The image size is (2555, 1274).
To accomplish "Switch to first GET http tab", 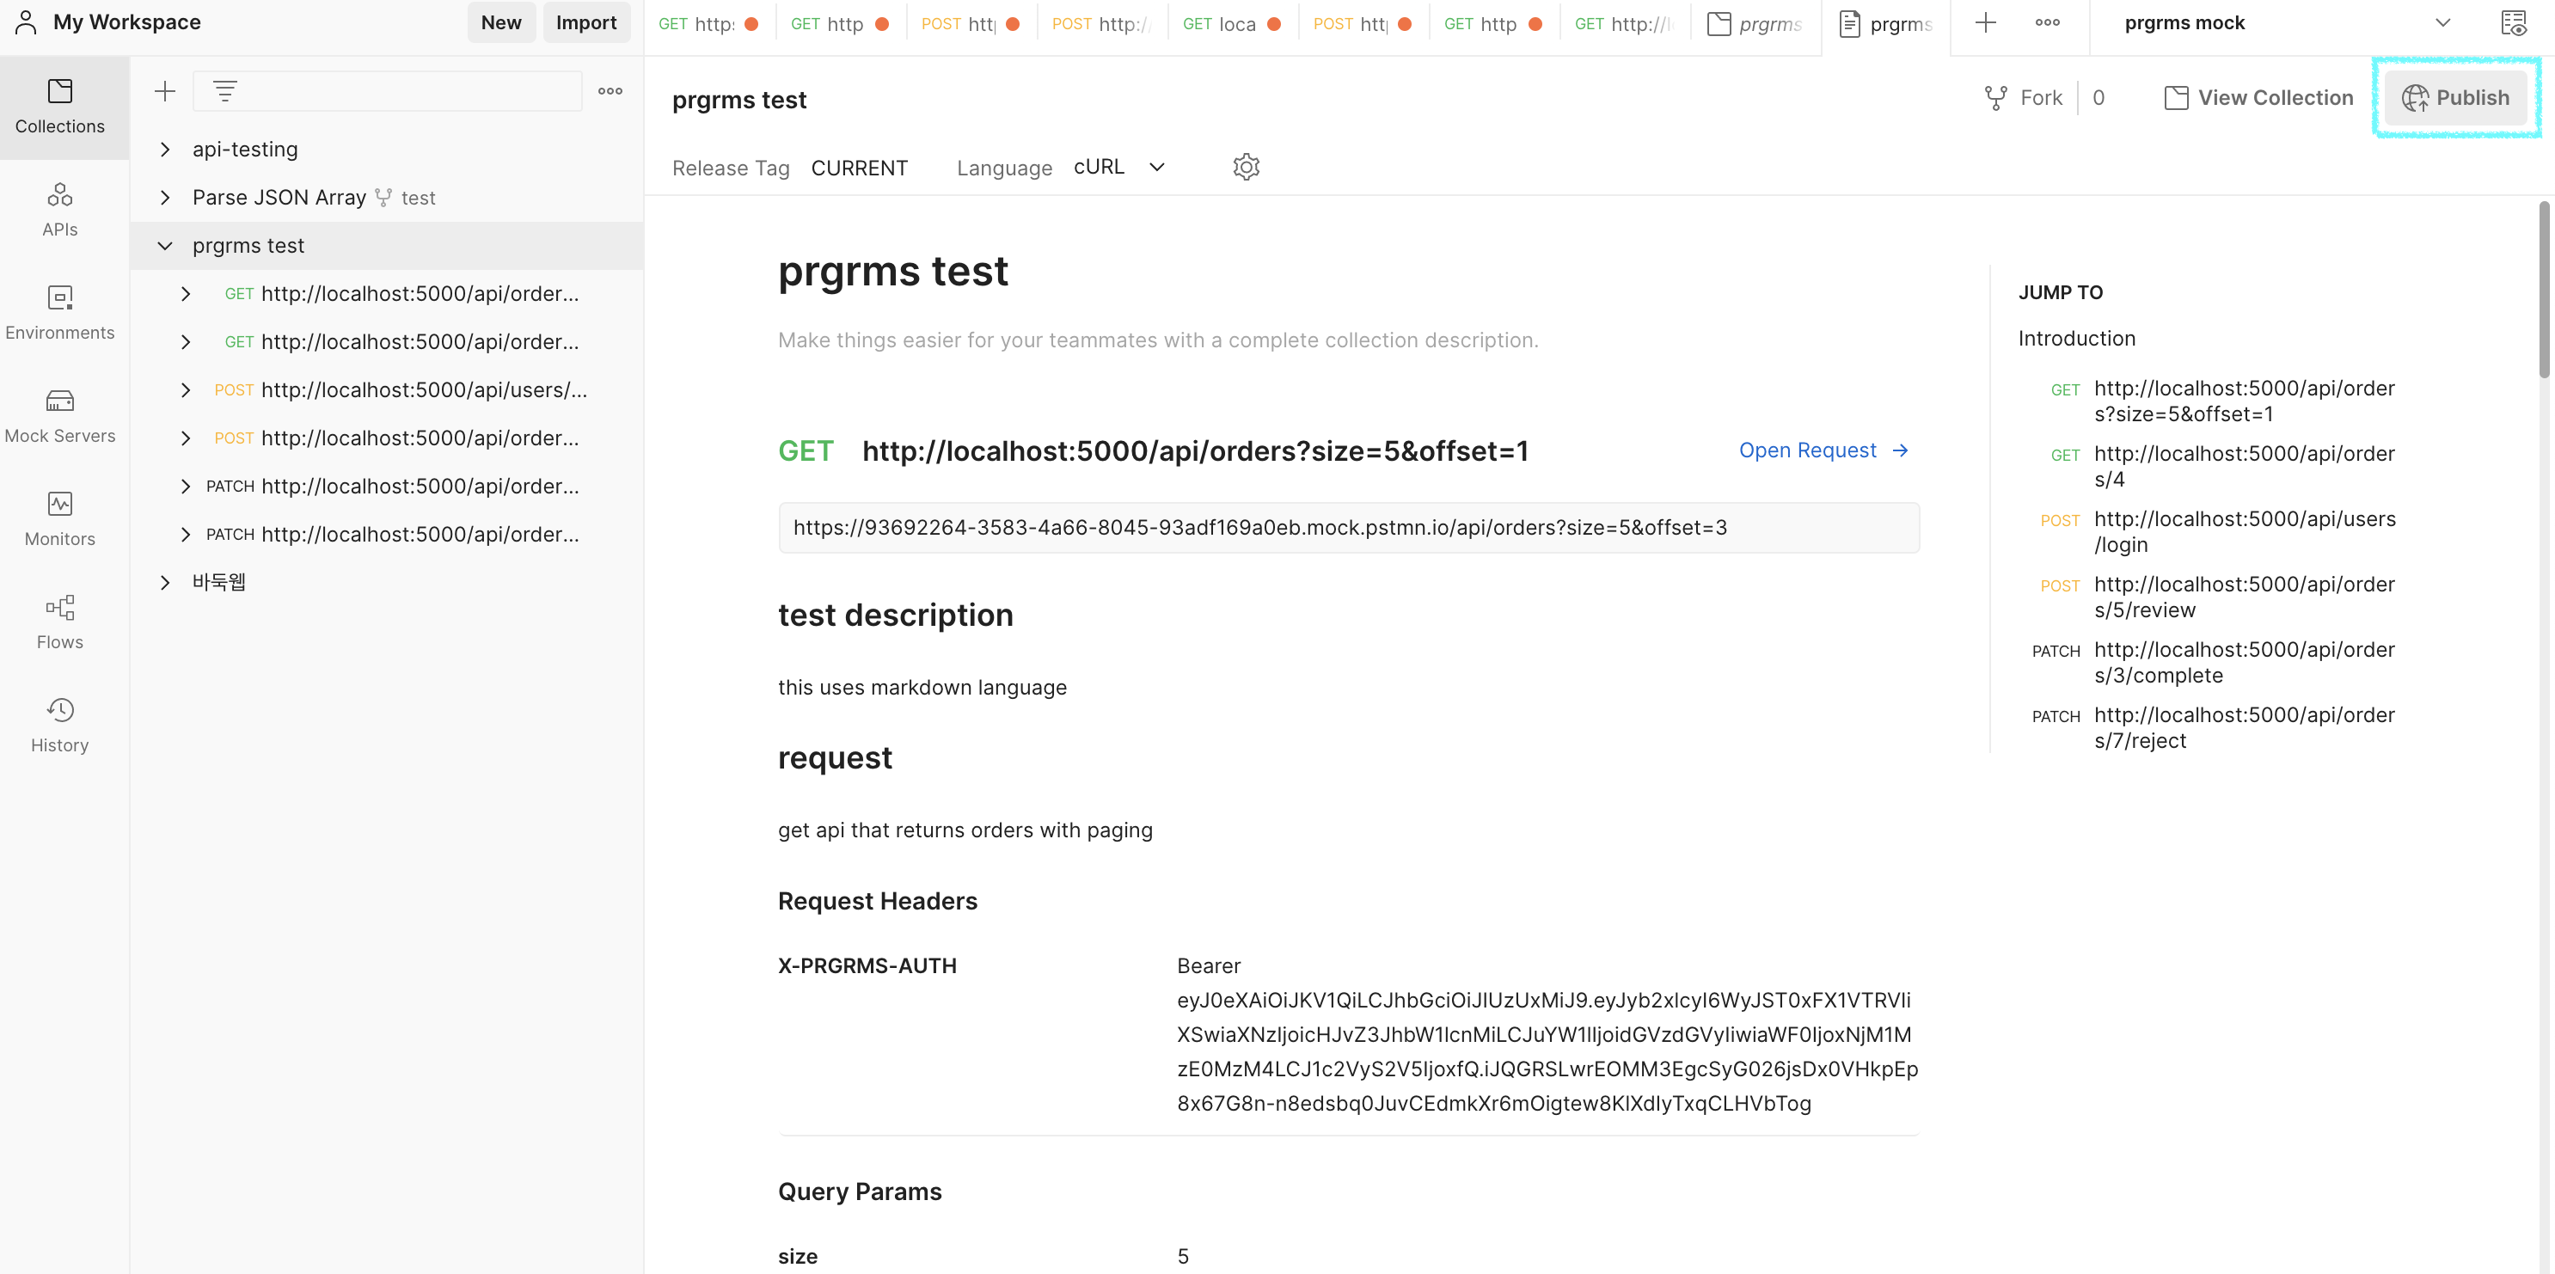I will click(x=709, y=24).
